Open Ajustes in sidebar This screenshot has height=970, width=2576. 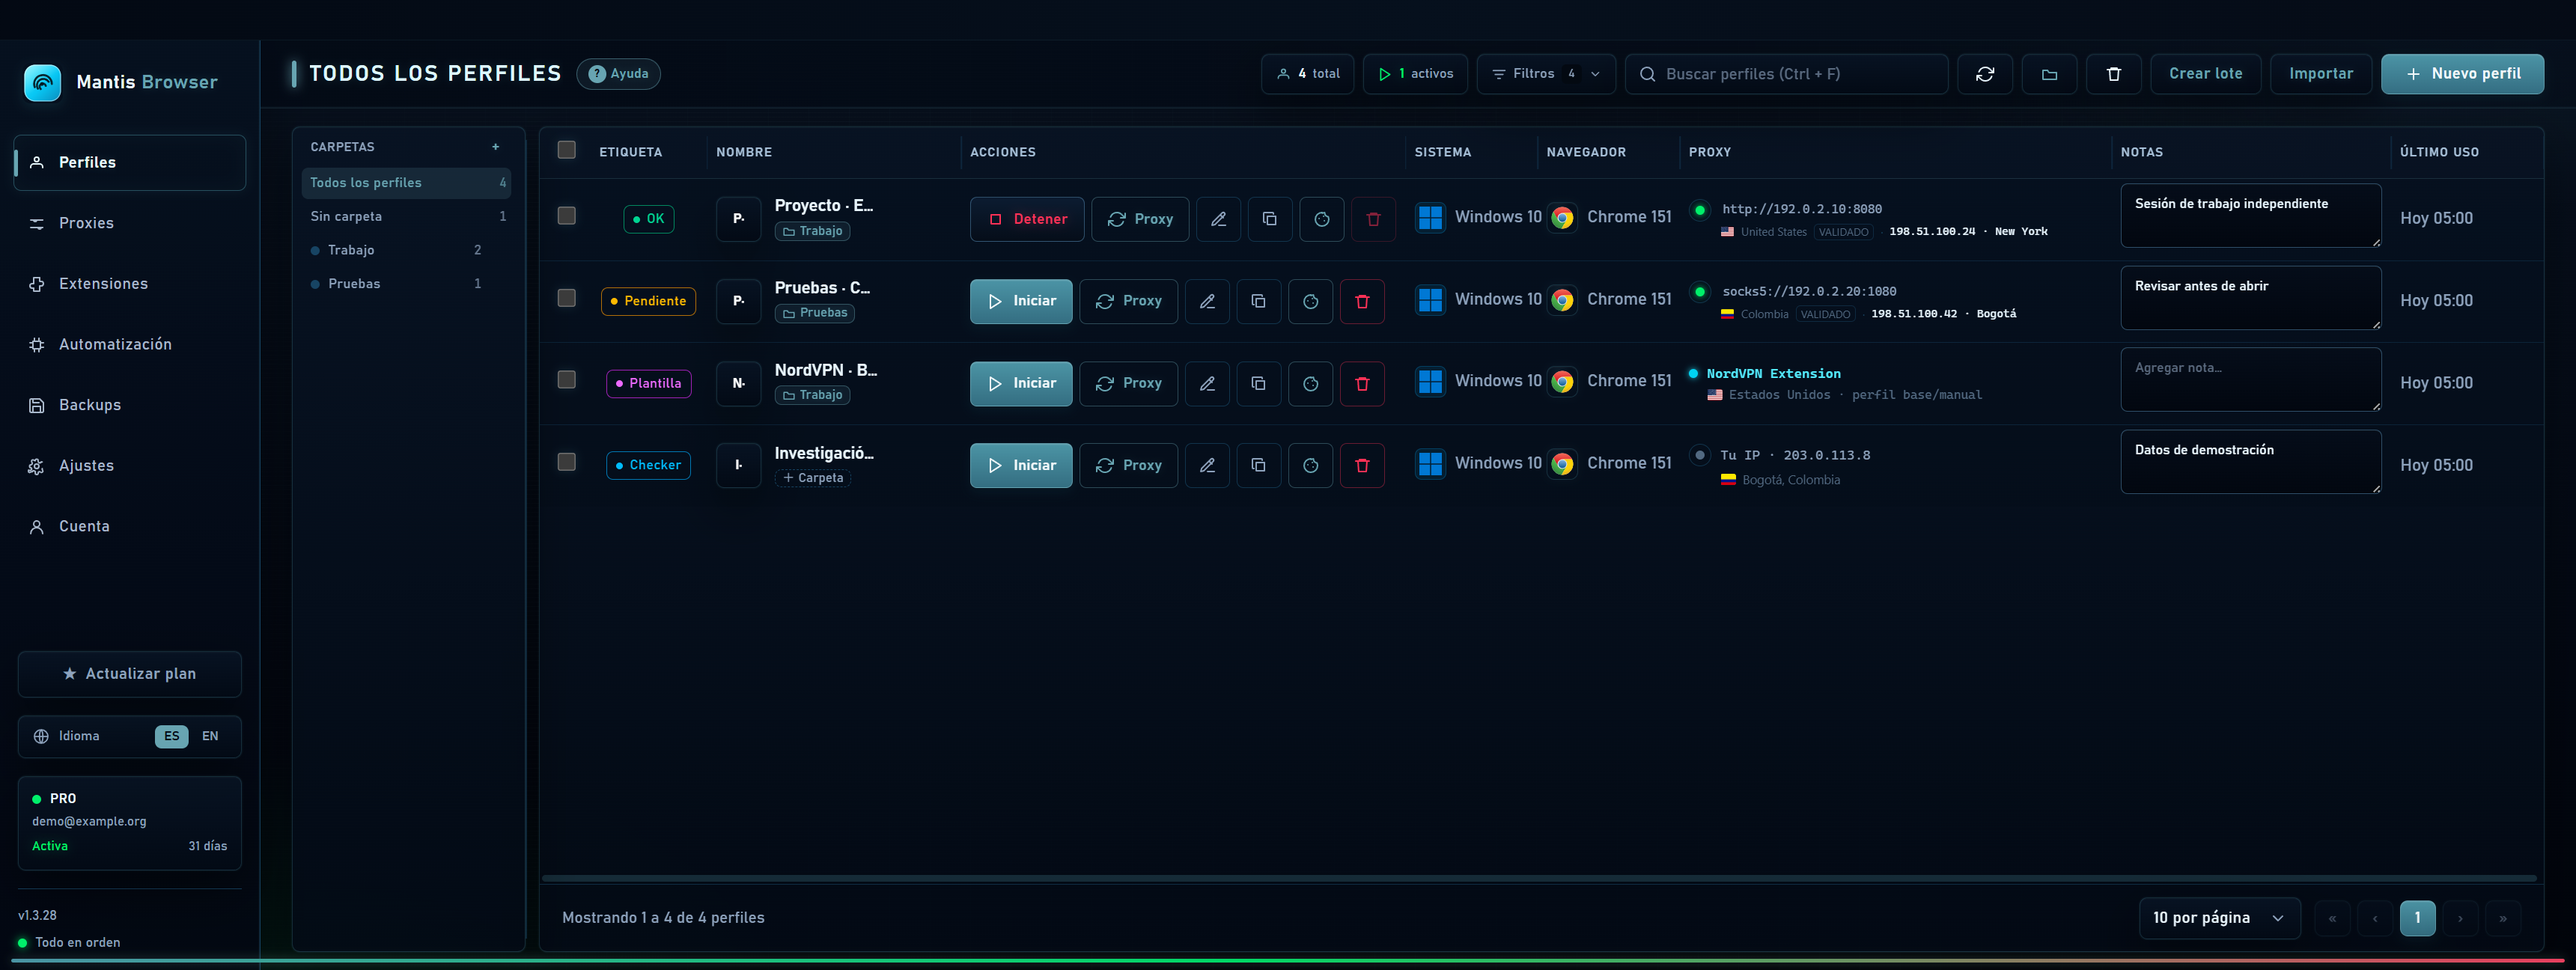(x=130, y=466)
